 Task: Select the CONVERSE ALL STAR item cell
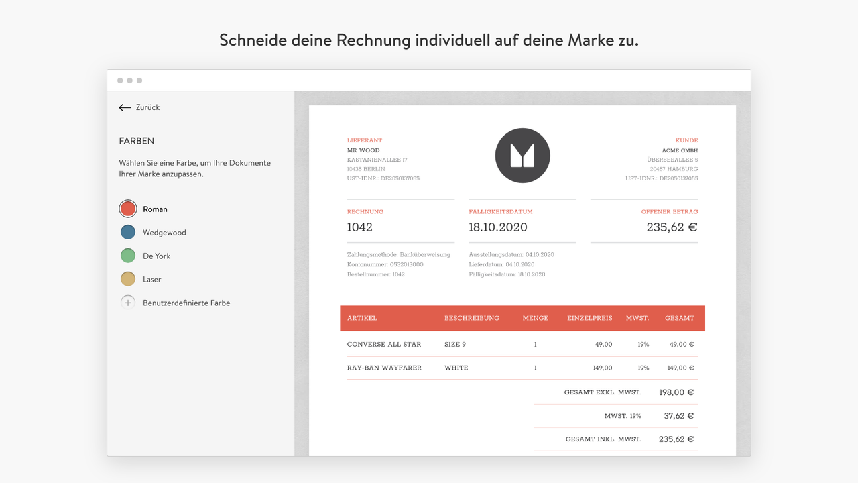coord(384,345)
